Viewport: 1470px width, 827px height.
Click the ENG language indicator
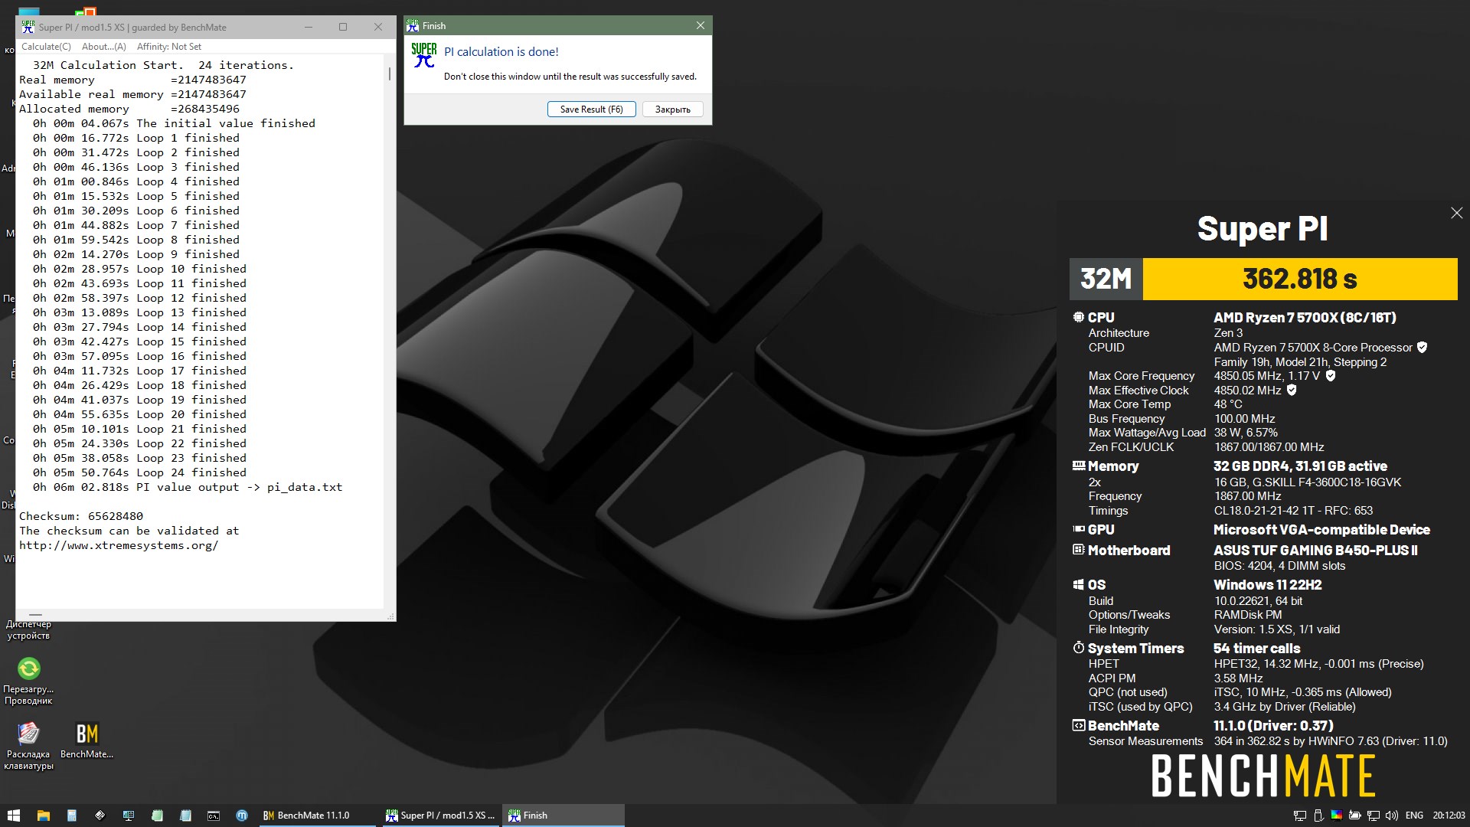point(1414,816)
